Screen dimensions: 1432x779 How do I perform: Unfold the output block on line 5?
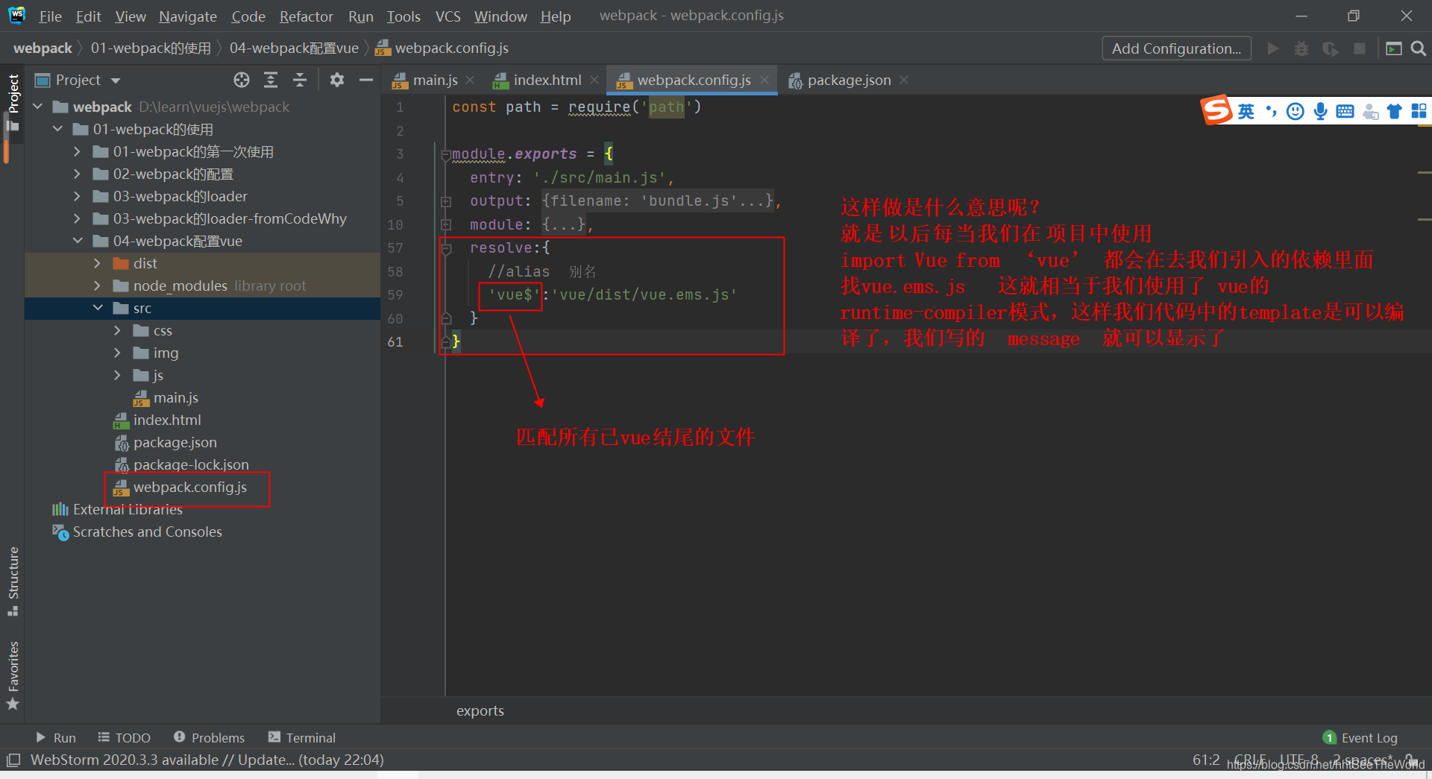click(x=446, y=201)
